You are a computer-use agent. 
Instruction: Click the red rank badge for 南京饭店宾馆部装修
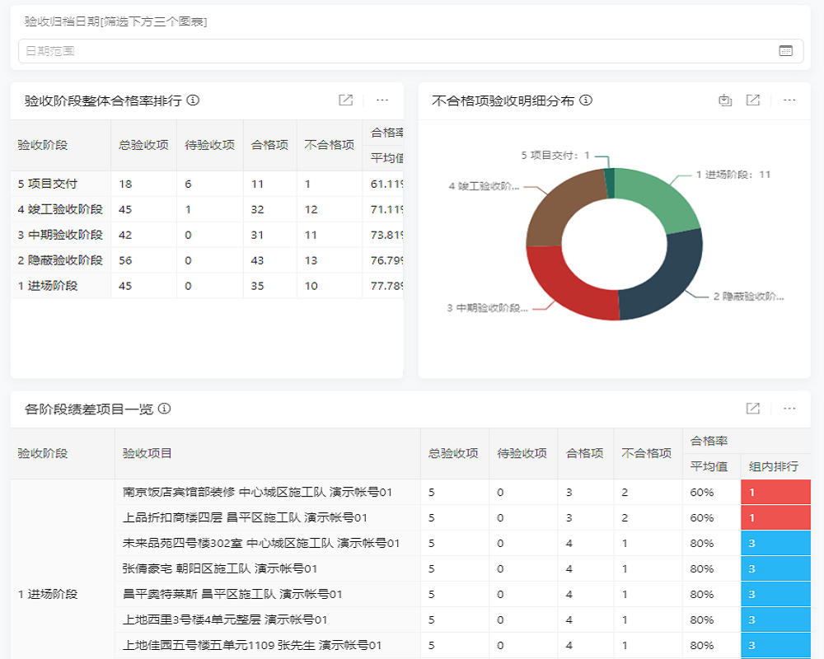point(775,491)
